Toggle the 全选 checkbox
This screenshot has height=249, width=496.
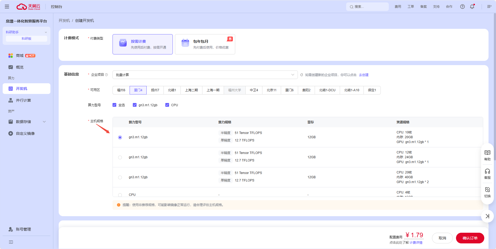114,105
